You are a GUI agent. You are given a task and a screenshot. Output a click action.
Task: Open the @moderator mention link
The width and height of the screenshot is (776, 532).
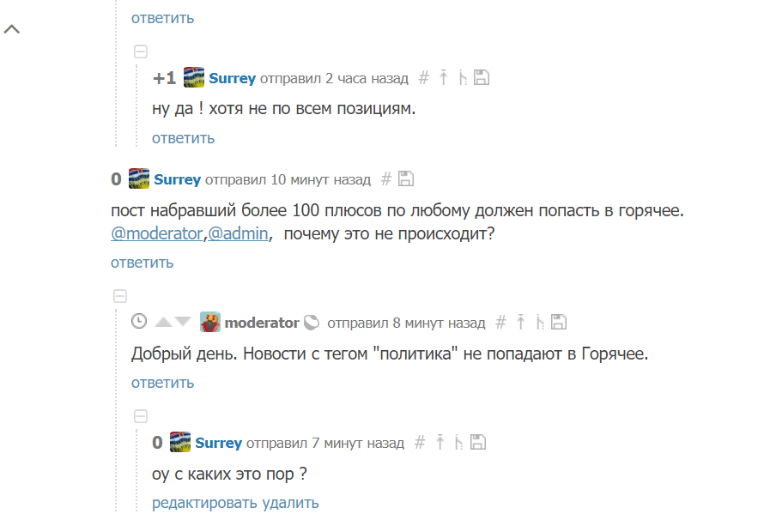click(157, 233)
